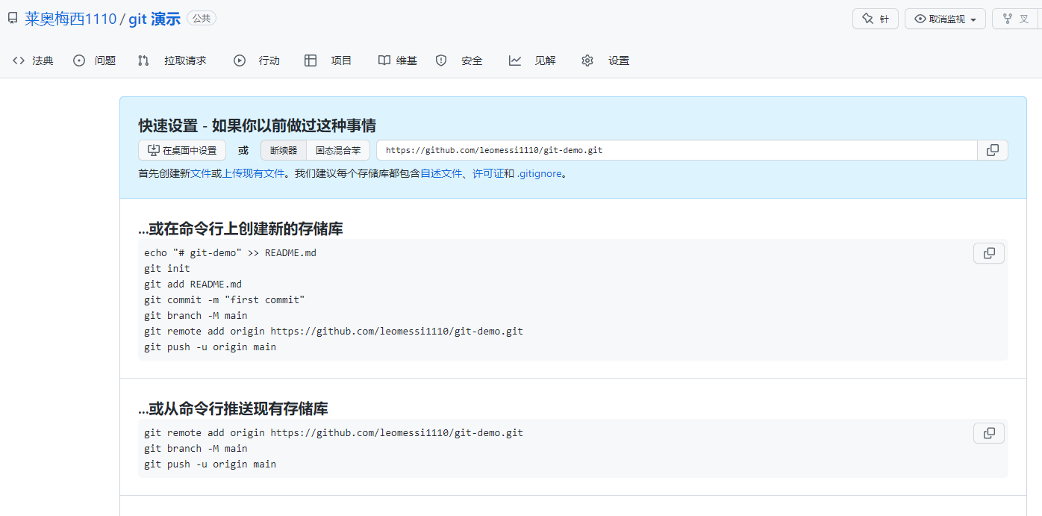Click the heading …或在命令行上创建新的存储库

click(240, 229)
